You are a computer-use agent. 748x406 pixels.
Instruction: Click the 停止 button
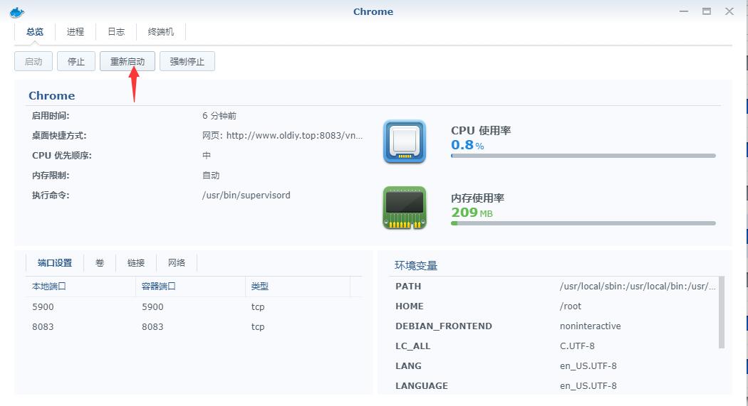[x=76, y=62]
